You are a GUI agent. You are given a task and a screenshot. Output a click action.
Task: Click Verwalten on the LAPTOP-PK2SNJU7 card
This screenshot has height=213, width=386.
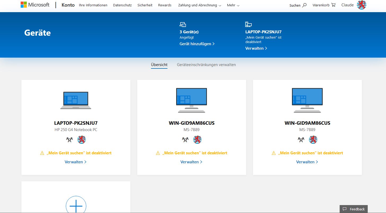click(x=76, y=162)
